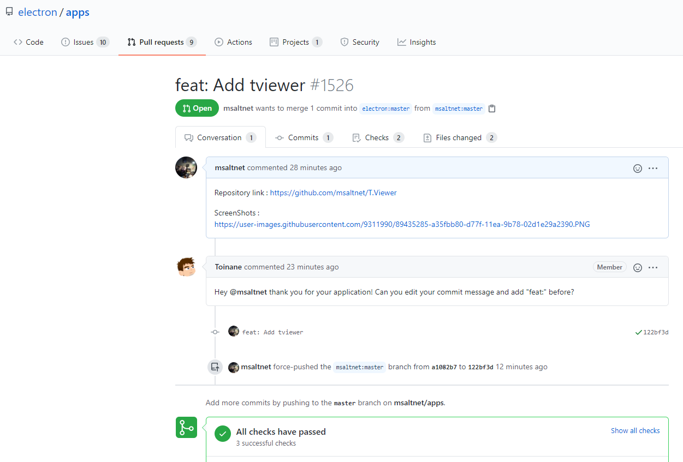
Task: Click the msaltnet:master head branch label in header
Action: (x=459, y=109)
